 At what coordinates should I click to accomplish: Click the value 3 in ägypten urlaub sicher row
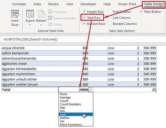tap(138, 79)
